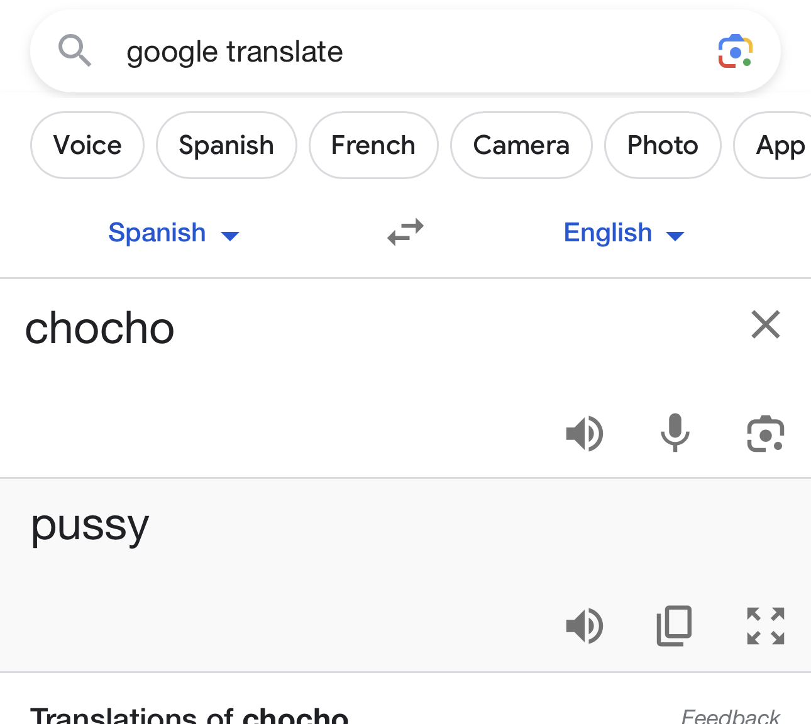The height and width of the screenshot is (724, 811).
Task: Focus the google translate search field
Action: (377, 52)
